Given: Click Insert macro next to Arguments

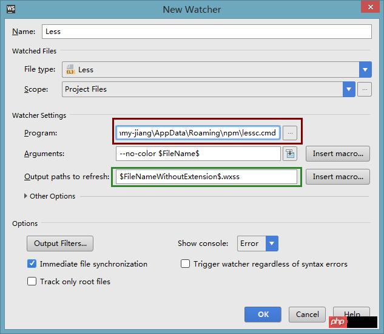Looking at the screenshot, I should point(338,154).
